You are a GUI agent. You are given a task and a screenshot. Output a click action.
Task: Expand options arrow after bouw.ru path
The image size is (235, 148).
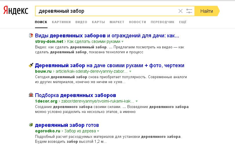[130, 72]
